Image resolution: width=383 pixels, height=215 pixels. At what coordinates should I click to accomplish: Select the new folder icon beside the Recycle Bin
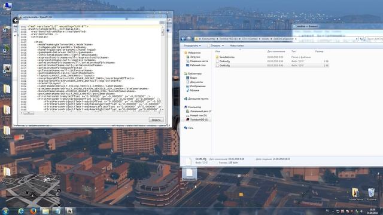(x=356, y=194)
